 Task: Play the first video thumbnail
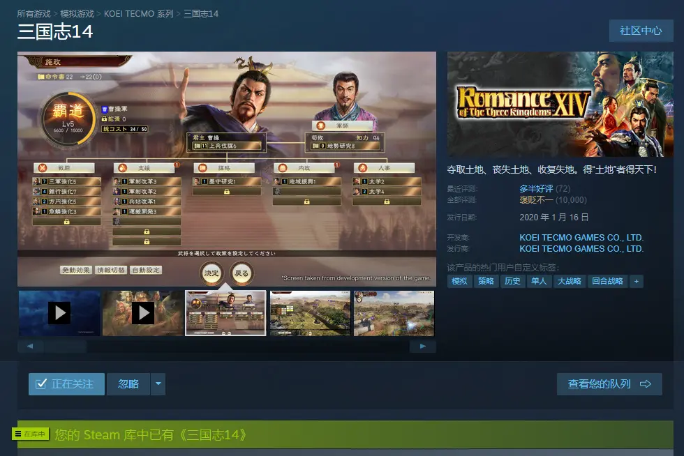59,313
